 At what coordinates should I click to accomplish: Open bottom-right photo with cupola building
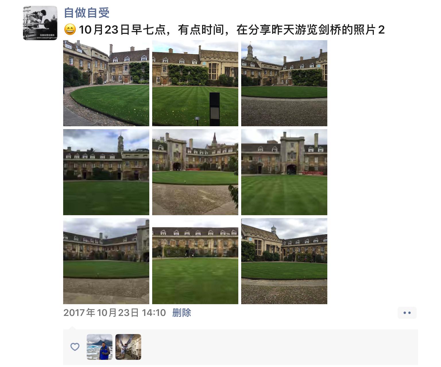(284, 261)
